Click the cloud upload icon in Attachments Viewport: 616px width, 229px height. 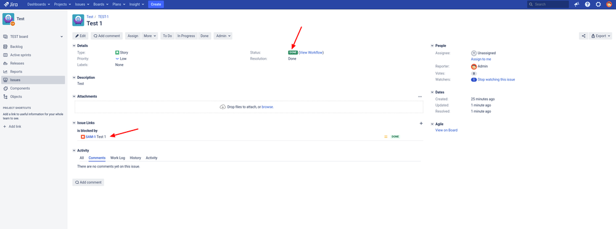click(x=223, y=106)
